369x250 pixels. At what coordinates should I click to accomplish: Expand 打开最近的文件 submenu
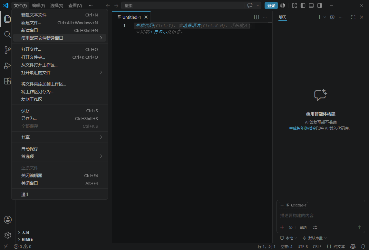(x=60, y=73)
